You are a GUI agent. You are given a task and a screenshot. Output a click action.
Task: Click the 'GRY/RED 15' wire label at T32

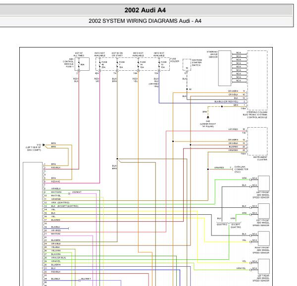237,129
